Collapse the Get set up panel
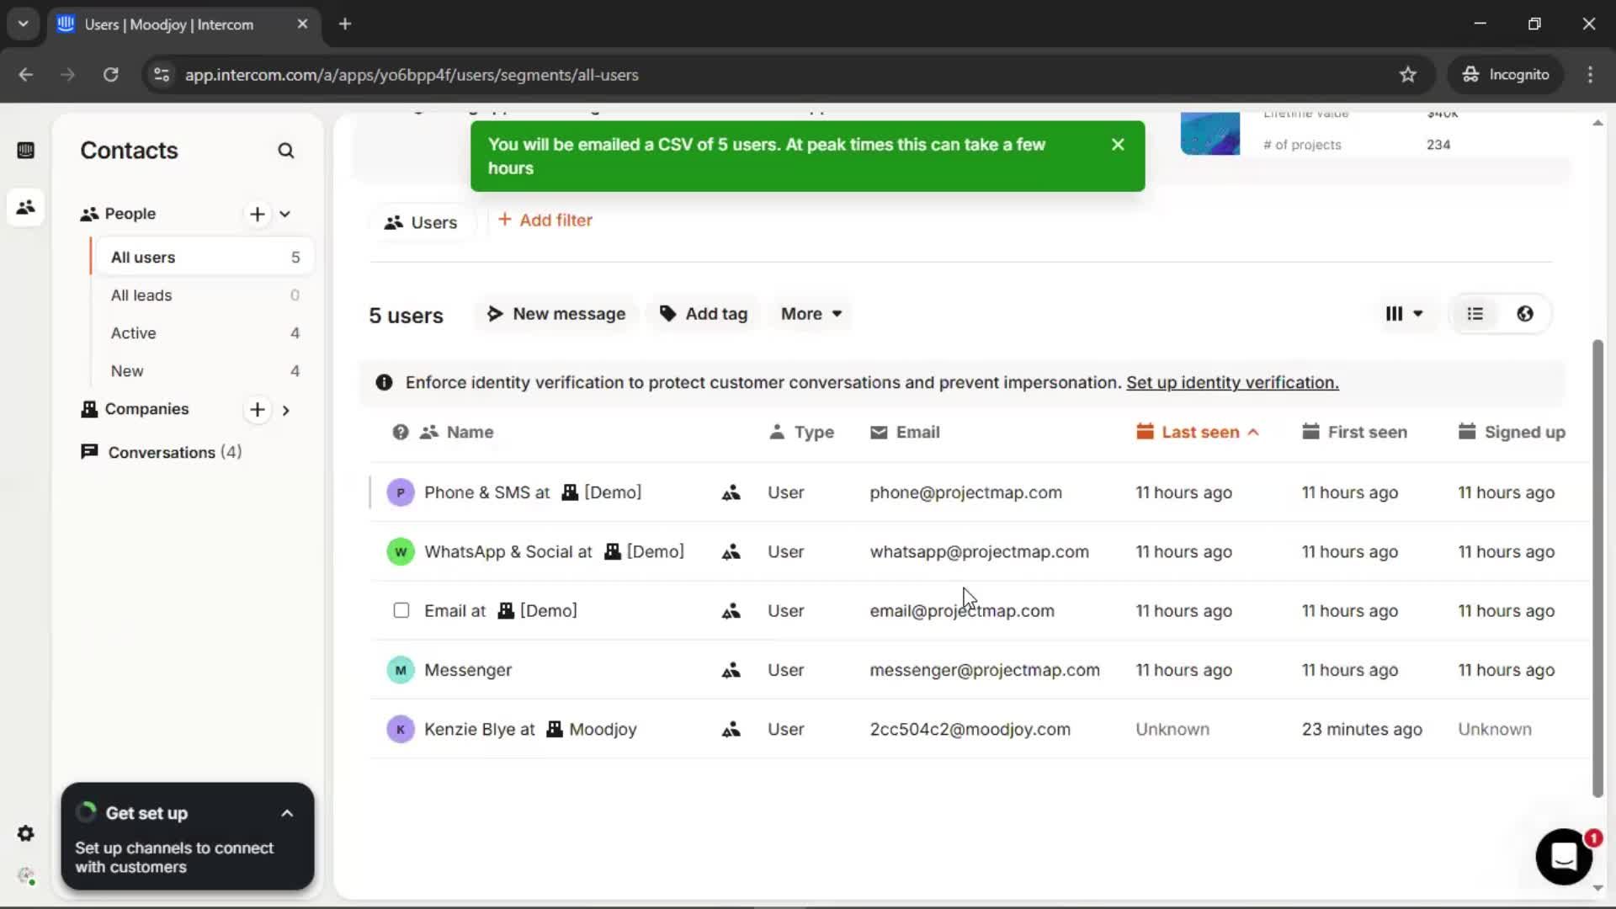 (x=287, y=813)
